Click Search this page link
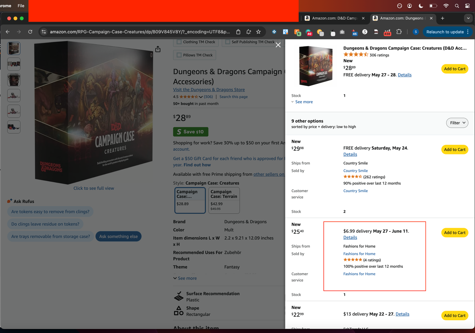The image size is (475, 333). [x=233, y=97]
